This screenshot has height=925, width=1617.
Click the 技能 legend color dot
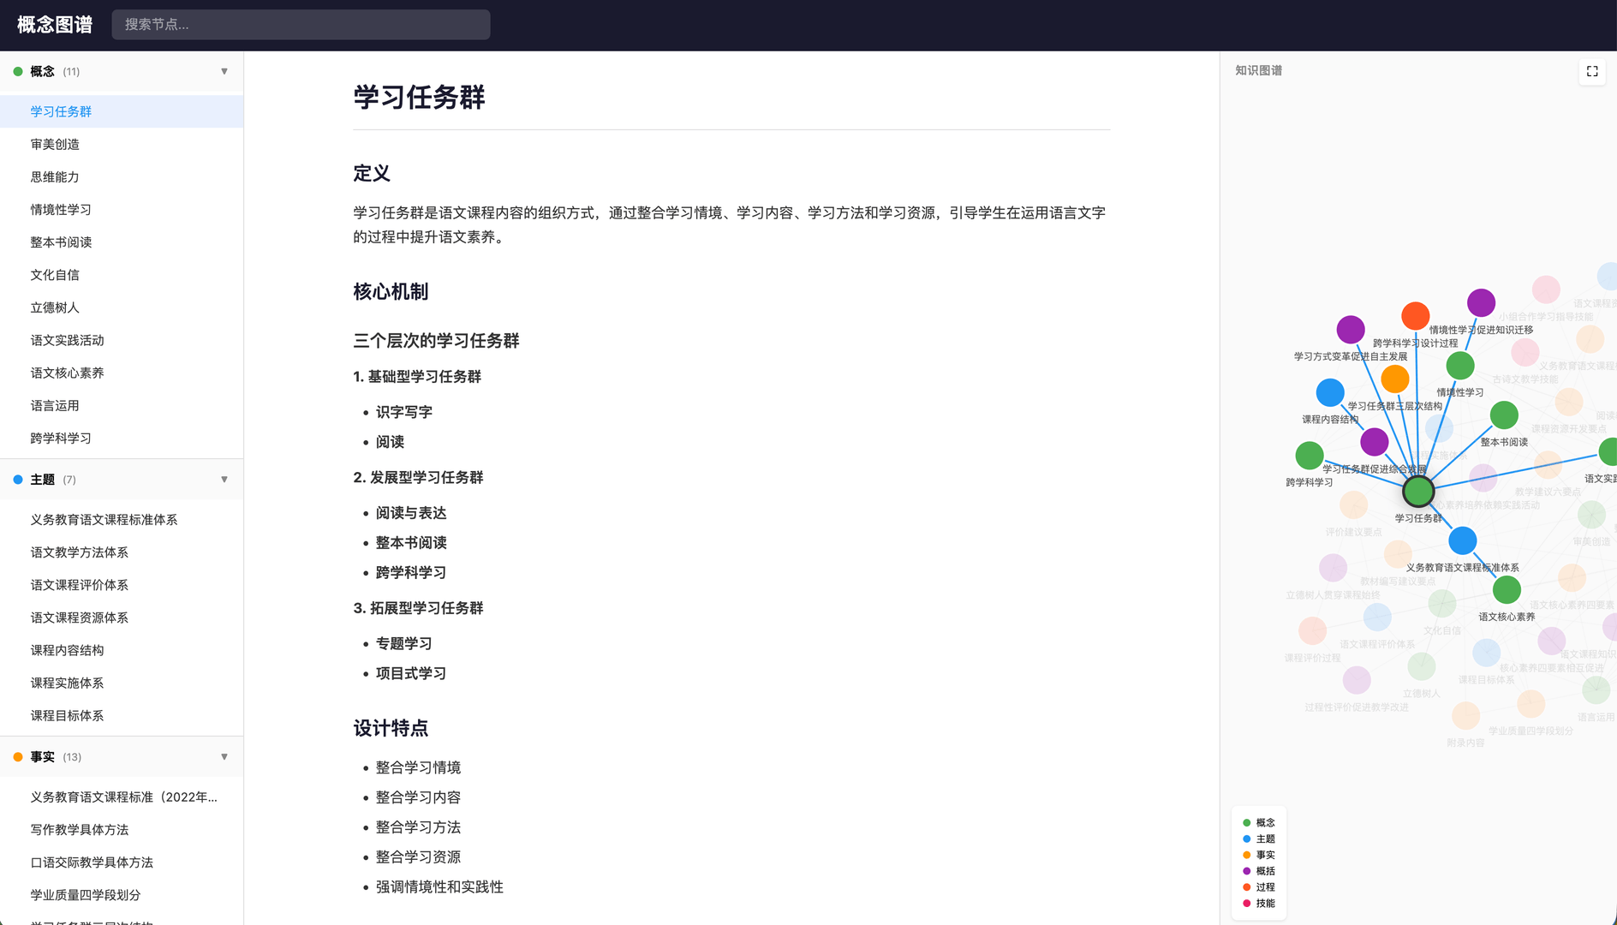1247,904
